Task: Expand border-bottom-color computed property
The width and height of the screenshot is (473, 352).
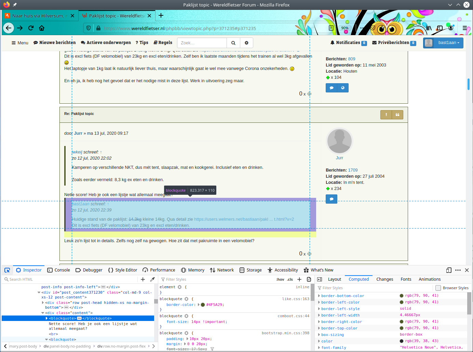Action: (319, 296)
